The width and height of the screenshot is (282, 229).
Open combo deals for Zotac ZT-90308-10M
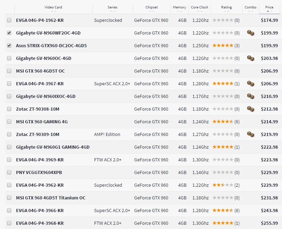click(250, 109)
